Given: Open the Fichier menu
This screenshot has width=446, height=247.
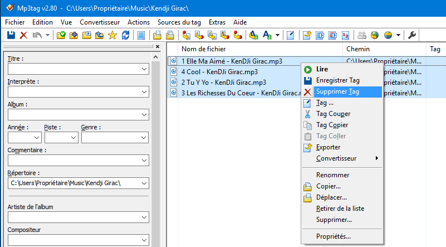Looking at the screenshot, I should [15, 22].
